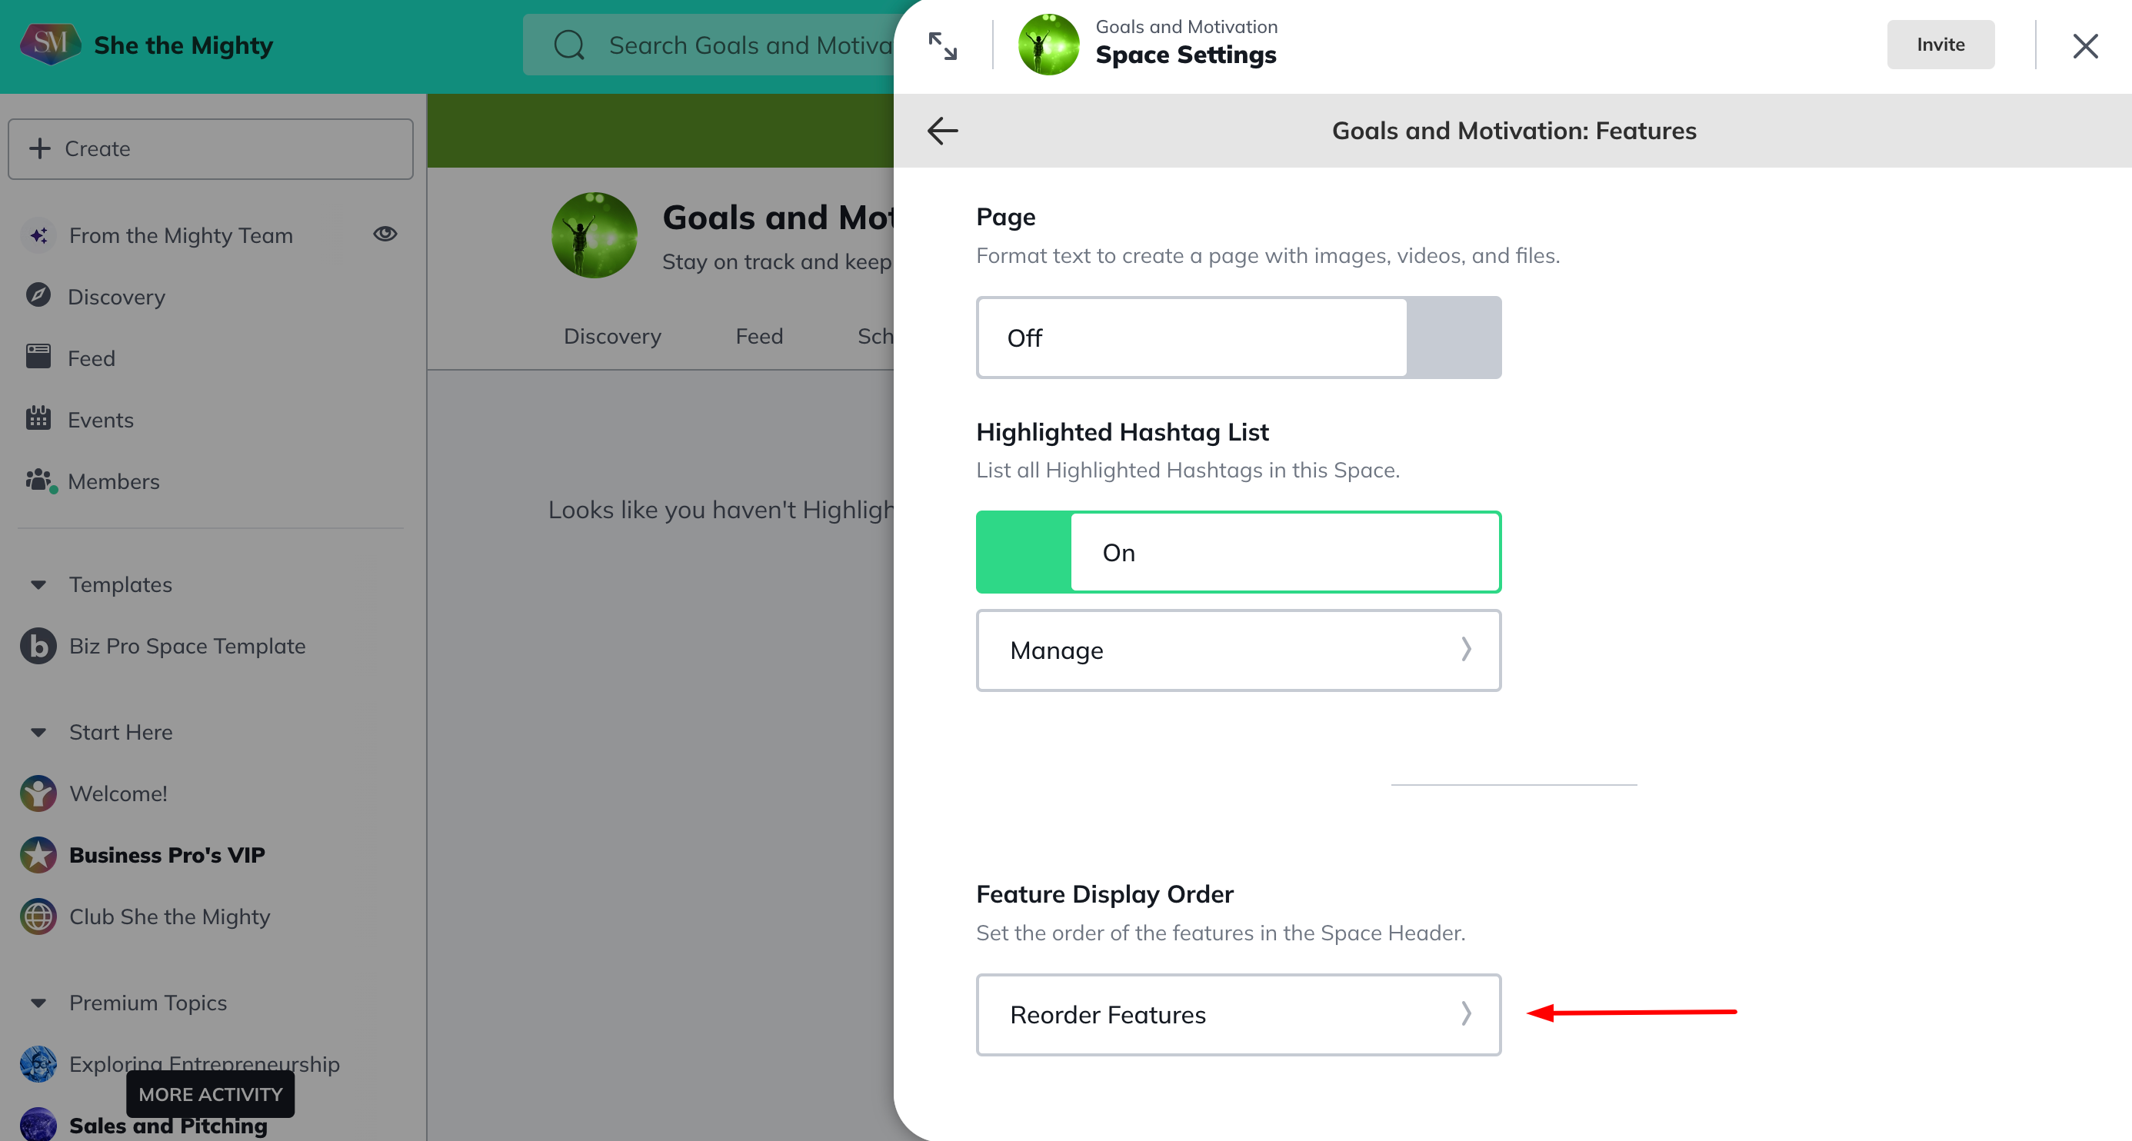Image resolution: width=2132 pixels, height=1141 pixels.
Task: Click the Create button in sidebar
Action: pos(210,149)
